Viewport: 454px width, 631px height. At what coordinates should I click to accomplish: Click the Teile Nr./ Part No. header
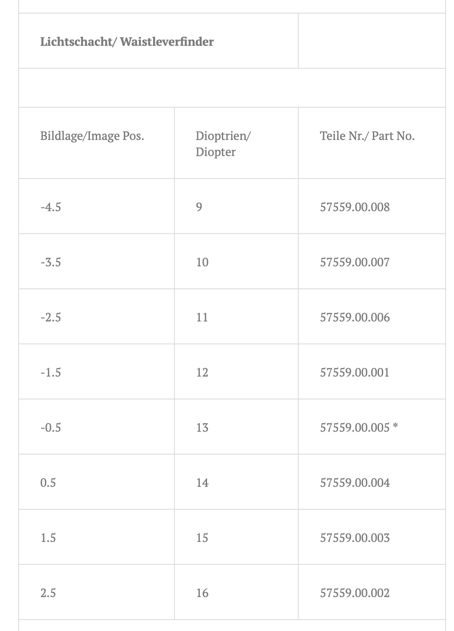point(367,136)
